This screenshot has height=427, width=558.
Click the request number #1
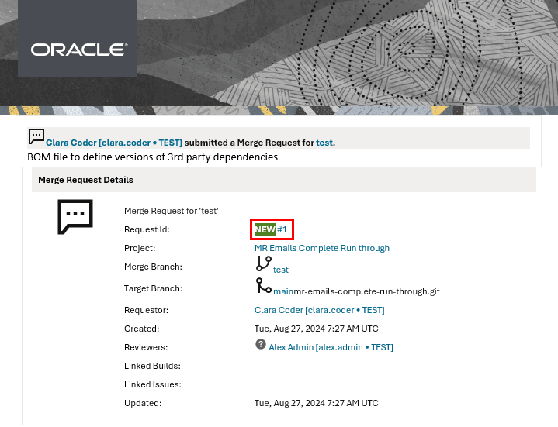(x=282, y=229)
